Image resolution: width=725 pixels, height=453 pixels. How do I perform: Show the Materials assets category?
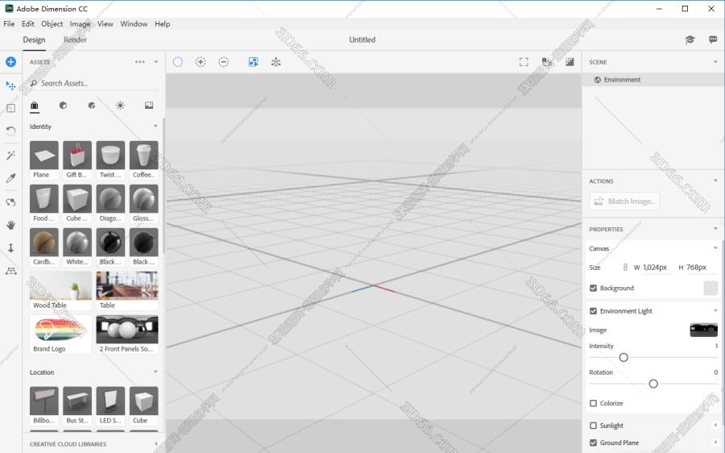[92, 106]
